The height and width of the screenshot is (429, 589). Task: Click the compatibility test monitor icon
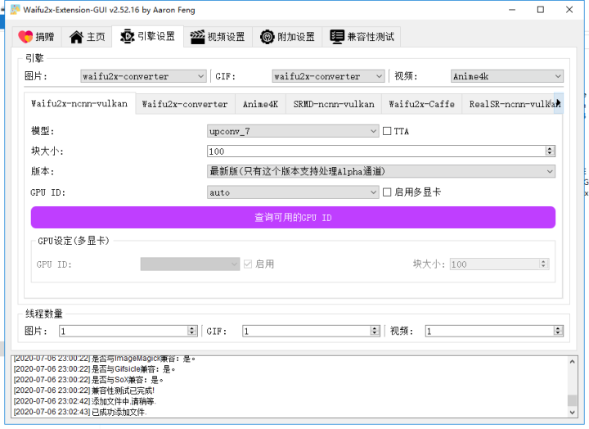(337, 37)
